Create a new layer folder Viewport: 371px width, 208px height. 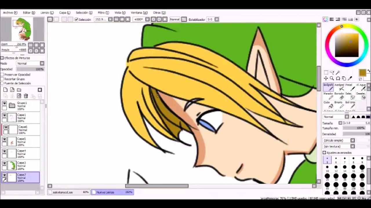click(x=19, y=90)
